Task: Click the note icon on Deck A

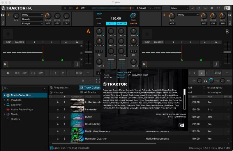Action: (x=77, y=64)
